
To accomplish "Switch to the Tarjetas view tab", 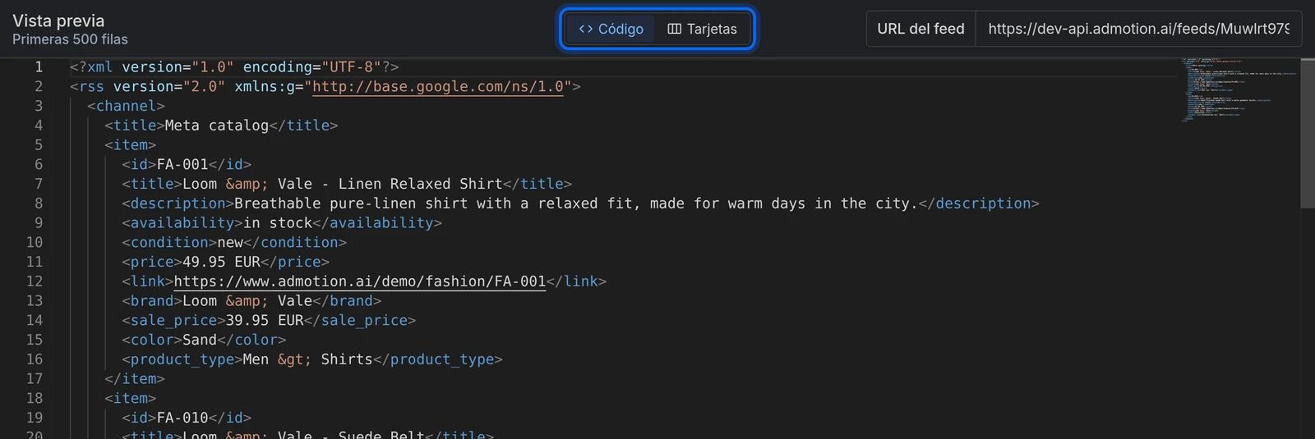I will coord(702,29).
